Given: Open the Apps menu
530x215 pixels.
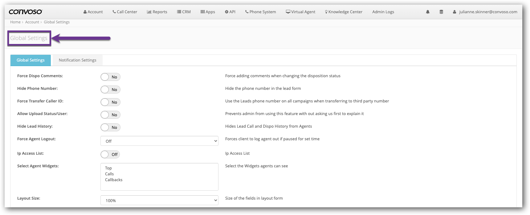Looking at the screenshot, I should pyautogui.click(x=208, y=12).
